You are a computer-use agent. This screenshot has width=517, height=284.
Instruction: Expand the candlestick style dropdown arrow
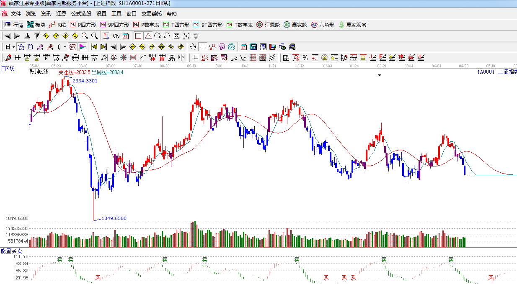coord(65,47)
